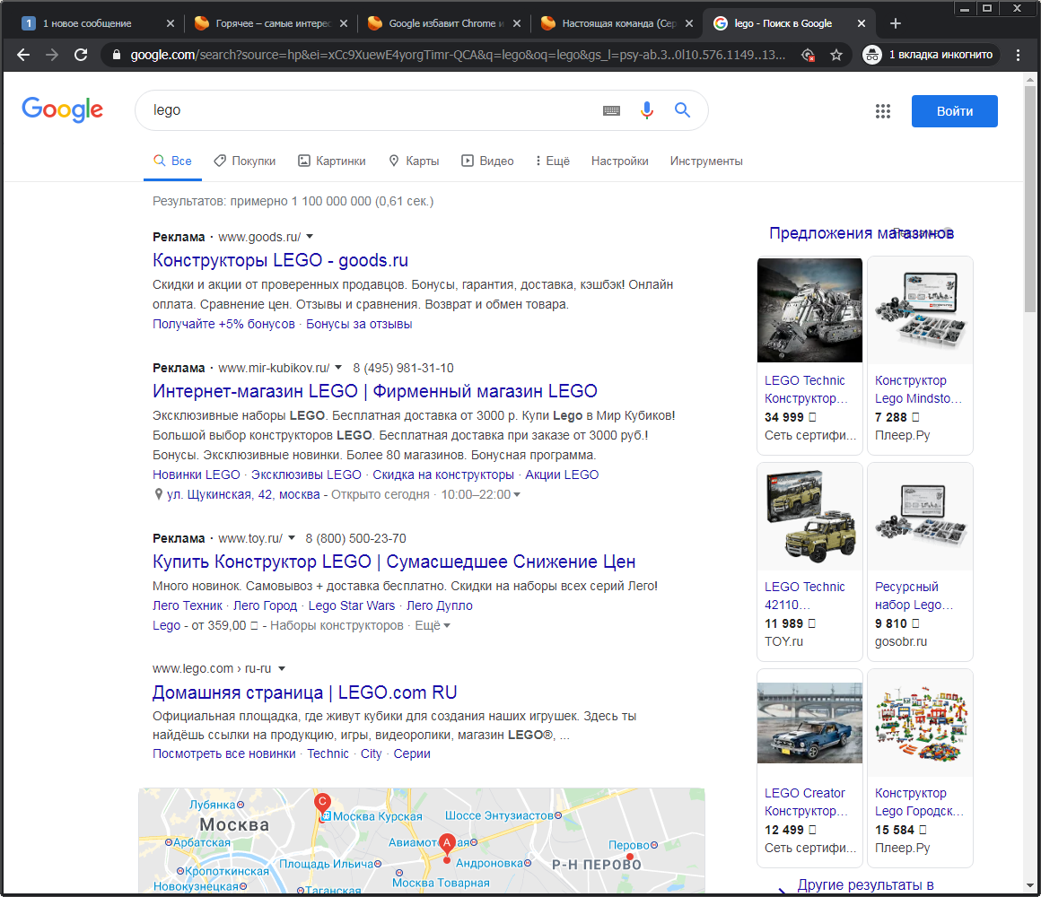Image resolution: width=1041 pixels, height=897 pixels.
Task: Open 'Интернет-магазин LEGO | Фирменный магазин LEGO' link
Action: pos(375,391)
